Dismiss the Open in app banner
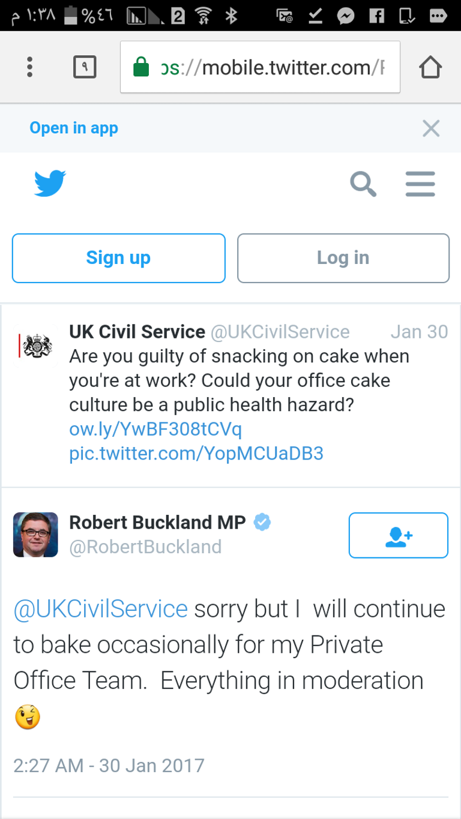 (431, 128)
